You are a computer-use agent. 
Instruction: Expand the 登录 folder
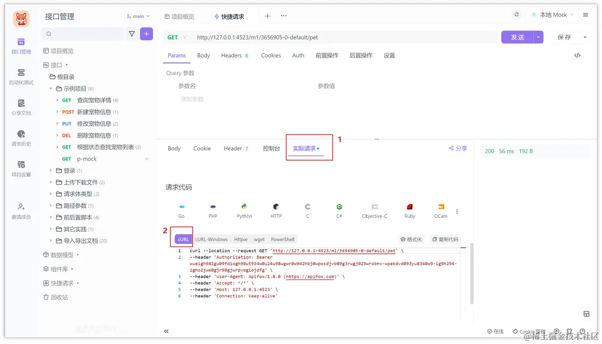point(51,170)
